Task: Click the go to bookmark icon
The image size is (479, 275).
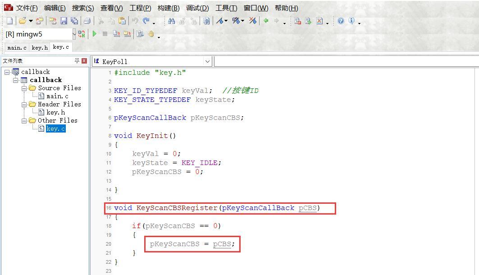Action: pos(236,21)
